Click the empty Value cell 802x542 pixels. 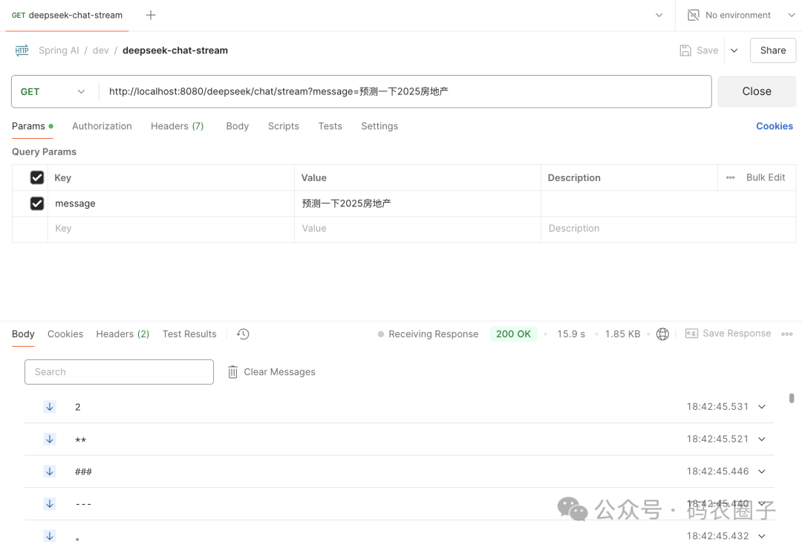pyautogui.click(x=417, y=229)
